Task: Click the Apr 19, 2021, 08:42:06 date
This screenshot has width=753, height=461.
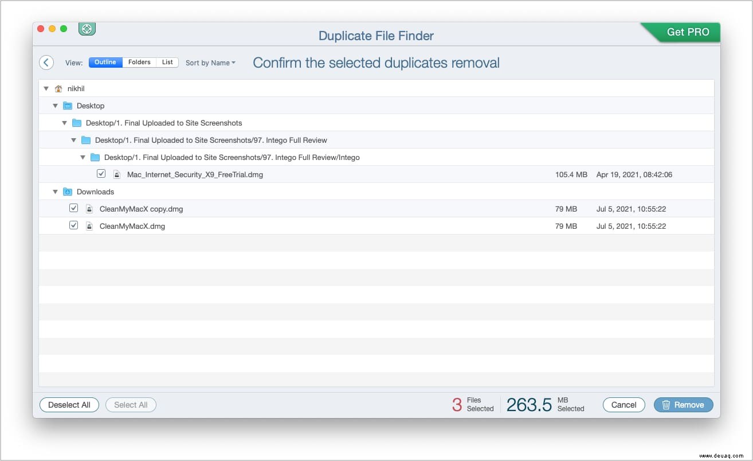Action: [634, 175]
